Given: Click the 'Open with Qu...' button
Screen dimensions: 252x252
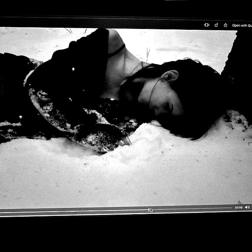Looking at the screenshot, I should 242,25.
